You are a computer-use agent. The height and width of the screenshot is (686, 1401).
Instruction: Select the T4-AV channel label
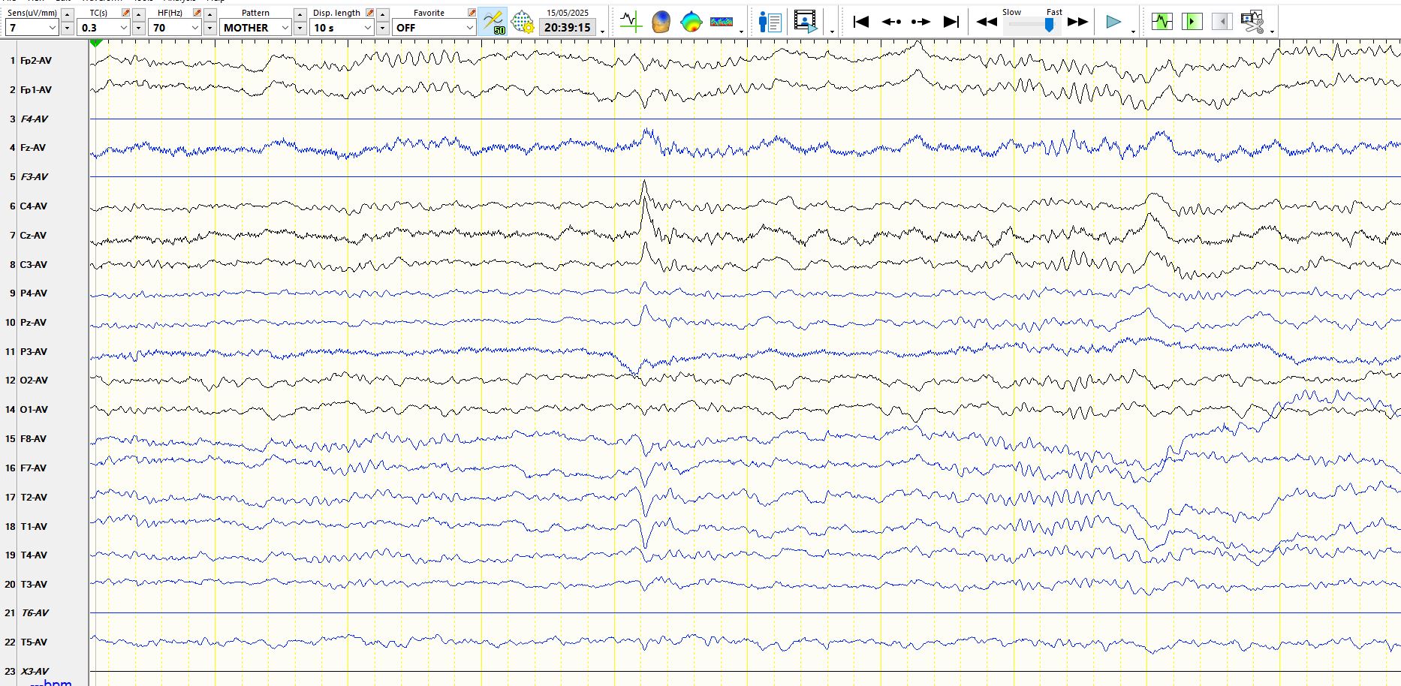(x=34, y=555)
